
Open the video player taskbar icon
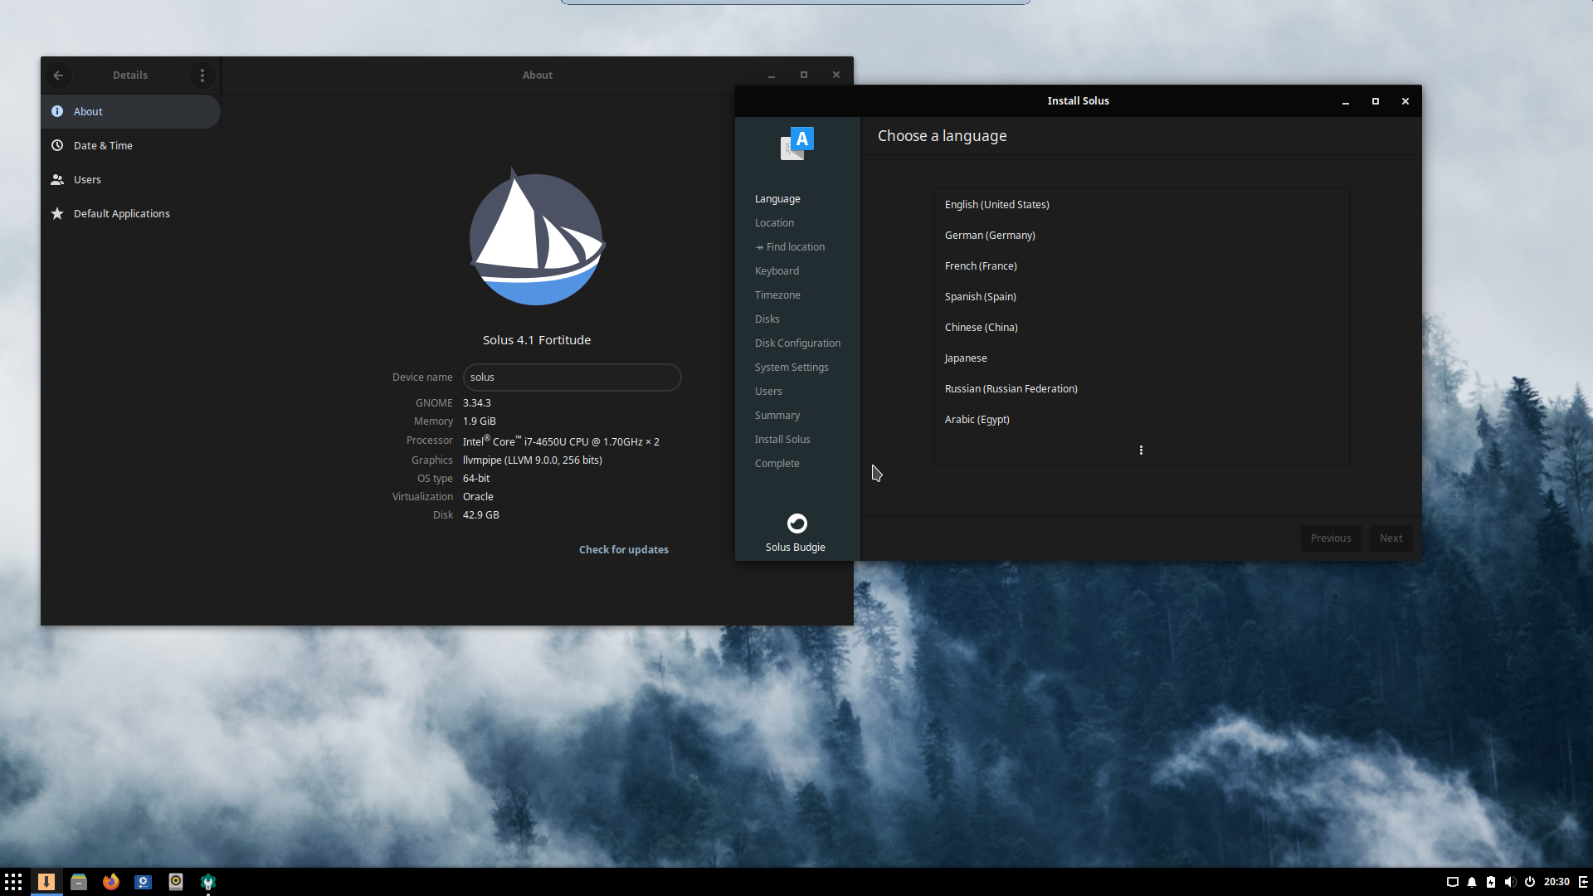coord(144,882)
